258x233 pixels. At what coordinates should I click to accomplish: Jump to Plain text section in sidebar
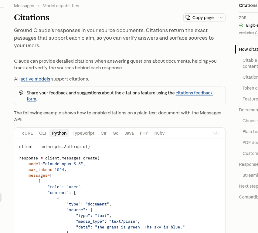point(250,132)
